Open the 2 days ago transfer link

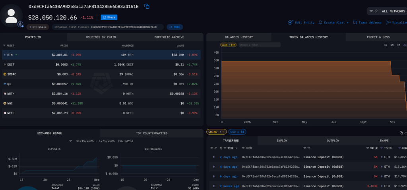coord(229,157)
